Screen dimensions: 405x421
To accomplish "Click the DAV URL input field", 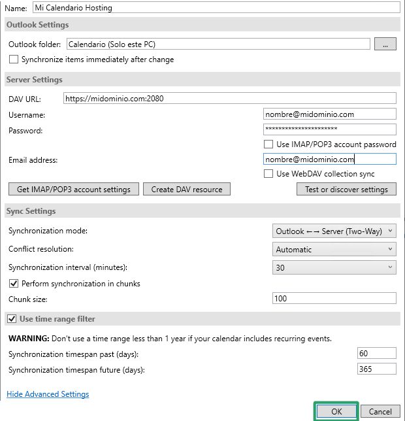I will coord(230,99).
